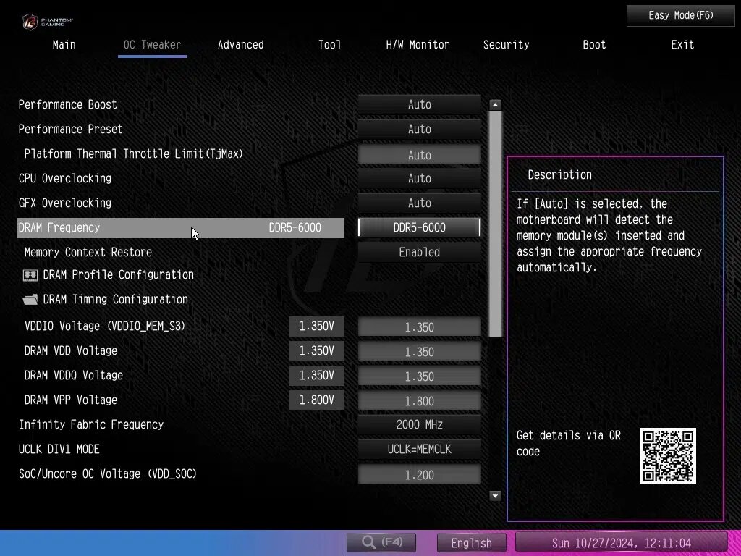Toggle Memory Context Restore Enabled setting

(x=419, y=253)
